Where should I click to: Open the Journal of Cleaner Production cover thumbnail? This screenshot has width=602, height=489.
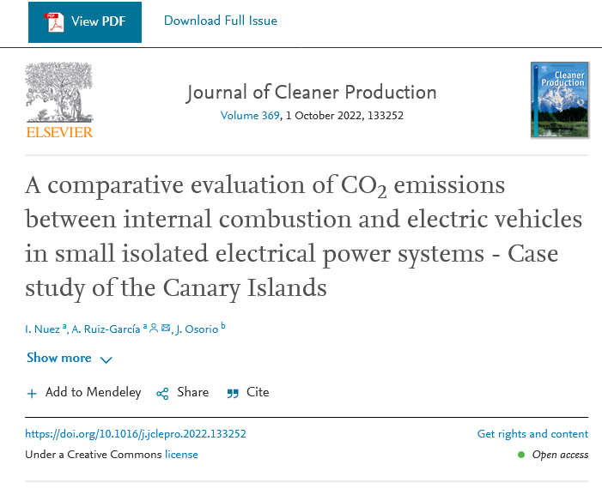pyautogui.click(x=559, y=100)
